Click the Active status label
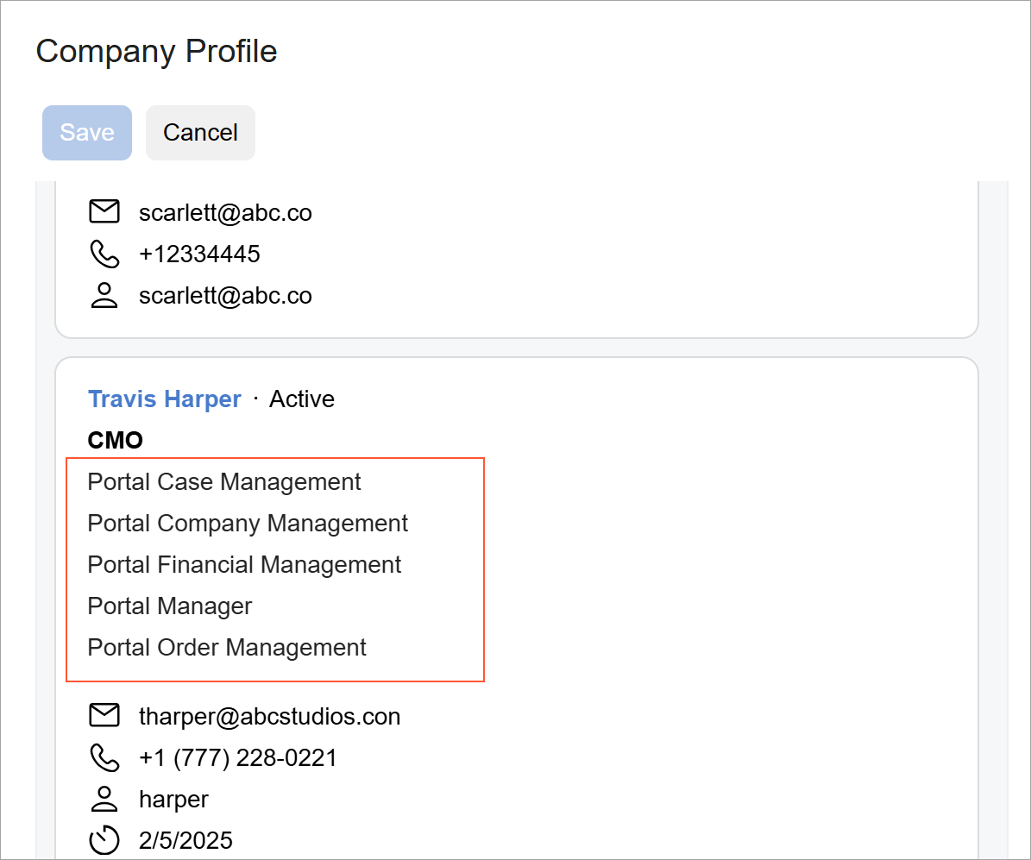Viewport: 1031px width, 860px height. pos(302,399)
